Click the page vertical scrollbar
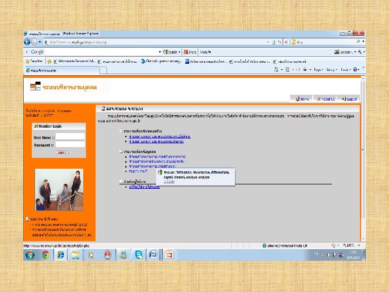The image size is (389, 292). coord(363,159)
